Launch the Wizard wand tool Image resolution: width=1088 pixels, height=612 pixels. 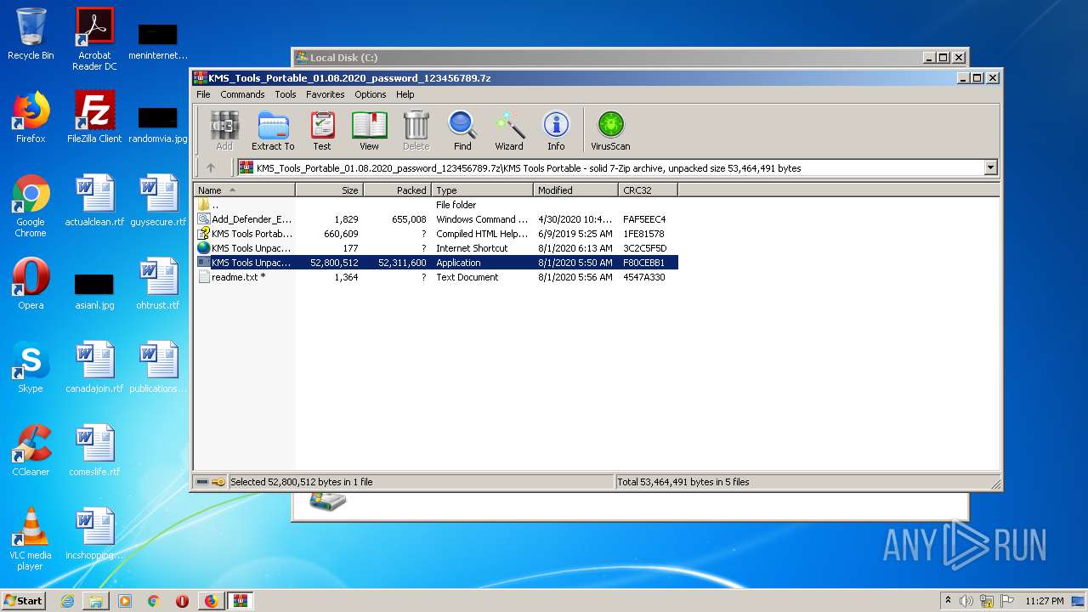[509, 131]
